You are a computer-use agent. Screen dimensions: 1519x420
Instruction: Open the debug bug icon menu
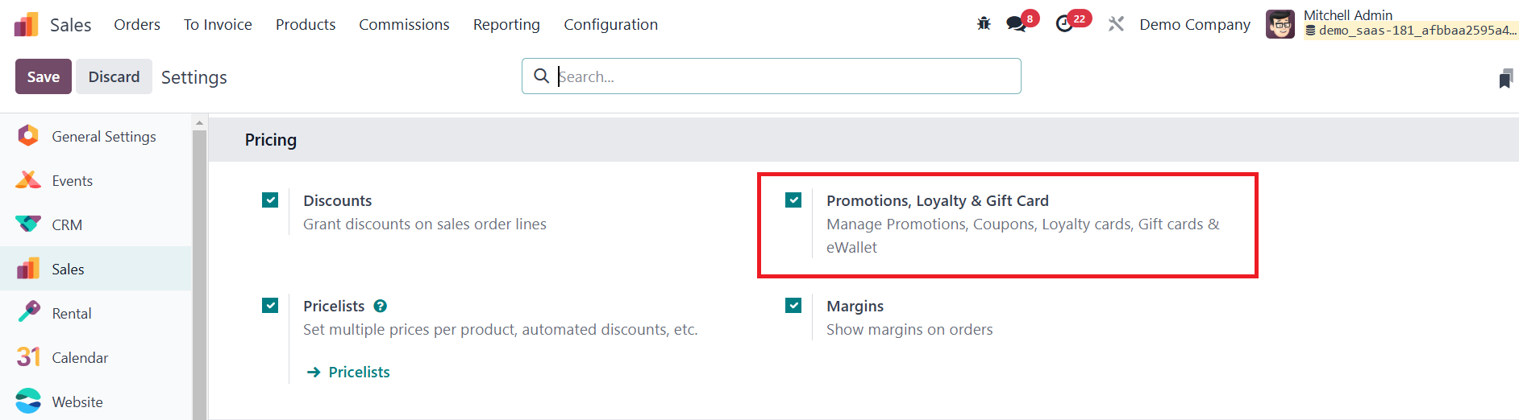coord(984,24)
